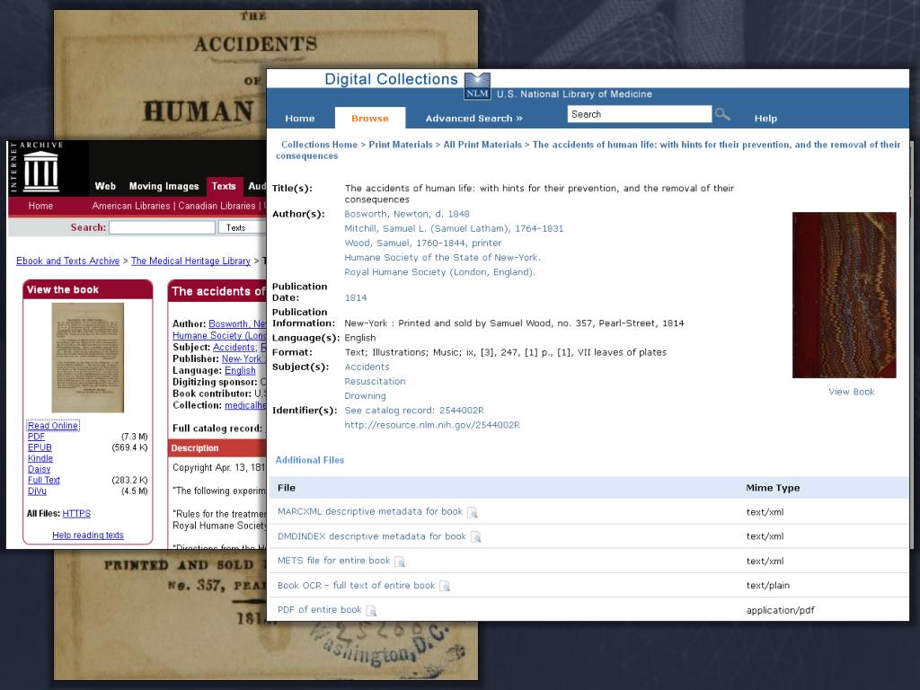Open Book OCR full text link

click(x=356, y=586)
